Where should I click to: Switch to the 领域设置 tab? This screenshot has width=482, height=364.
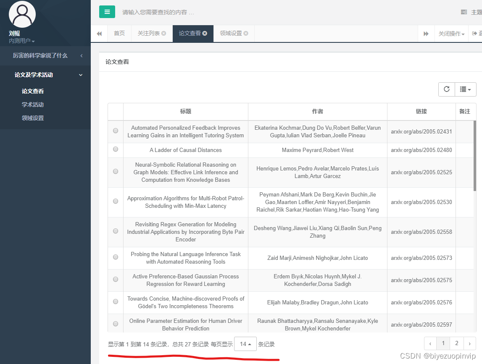coord(231,33)
